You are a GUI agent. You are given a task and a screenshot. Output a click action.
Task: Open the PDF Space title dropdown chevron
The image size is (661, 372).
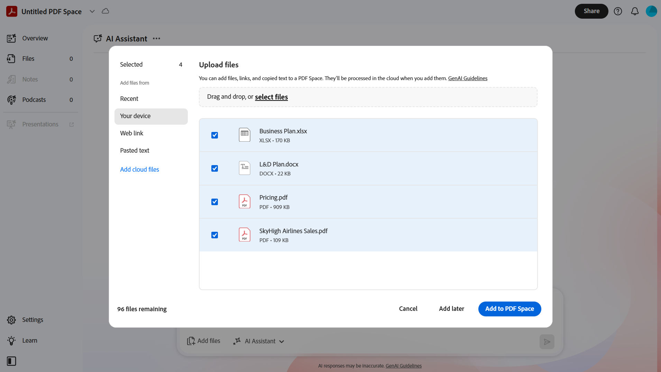[x=92, y=11]
